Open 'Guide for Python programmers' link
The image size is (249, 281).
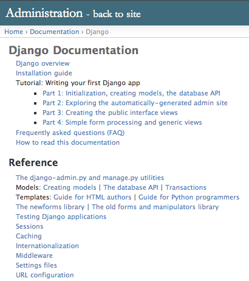pyautogui.click(x=189, y=197)
